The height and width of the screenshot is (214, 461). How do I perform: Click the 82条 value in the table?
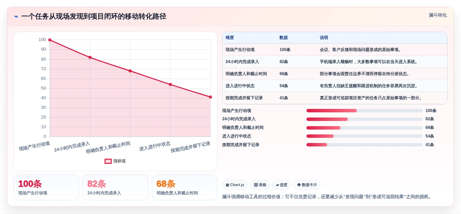284,62
